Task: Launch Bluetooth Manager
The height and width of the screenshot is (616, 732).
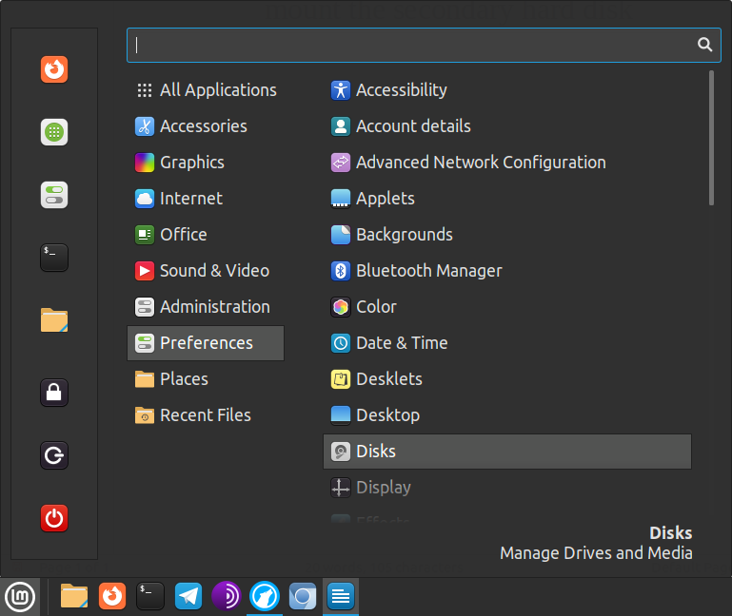Action: click(507, 271)
